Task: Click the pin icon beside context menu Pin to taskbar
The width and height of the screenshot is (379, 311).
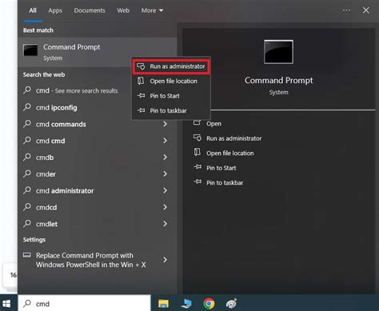Action: (x=141, y=110)
